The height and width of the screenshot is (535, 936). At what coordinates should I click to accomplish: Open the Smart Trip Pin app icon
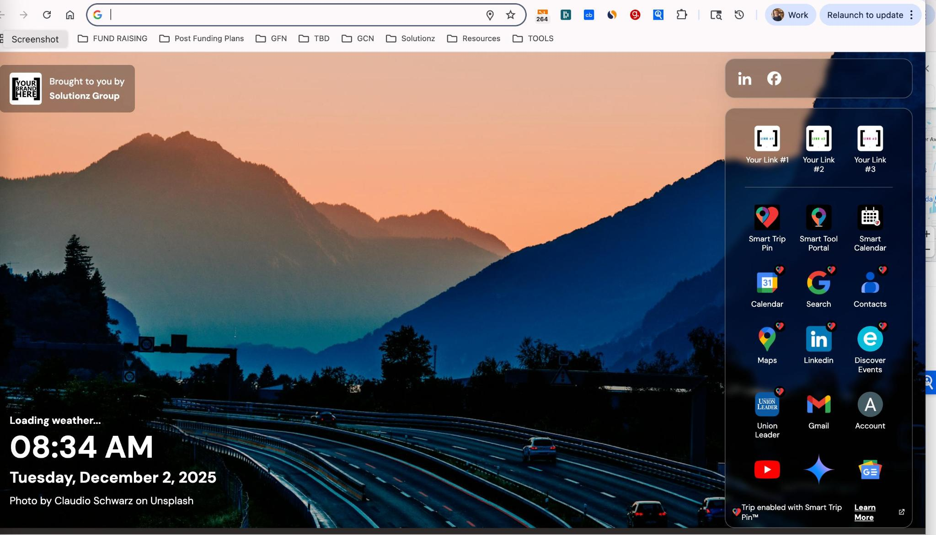pyautogui.click(x=767, y=217)
